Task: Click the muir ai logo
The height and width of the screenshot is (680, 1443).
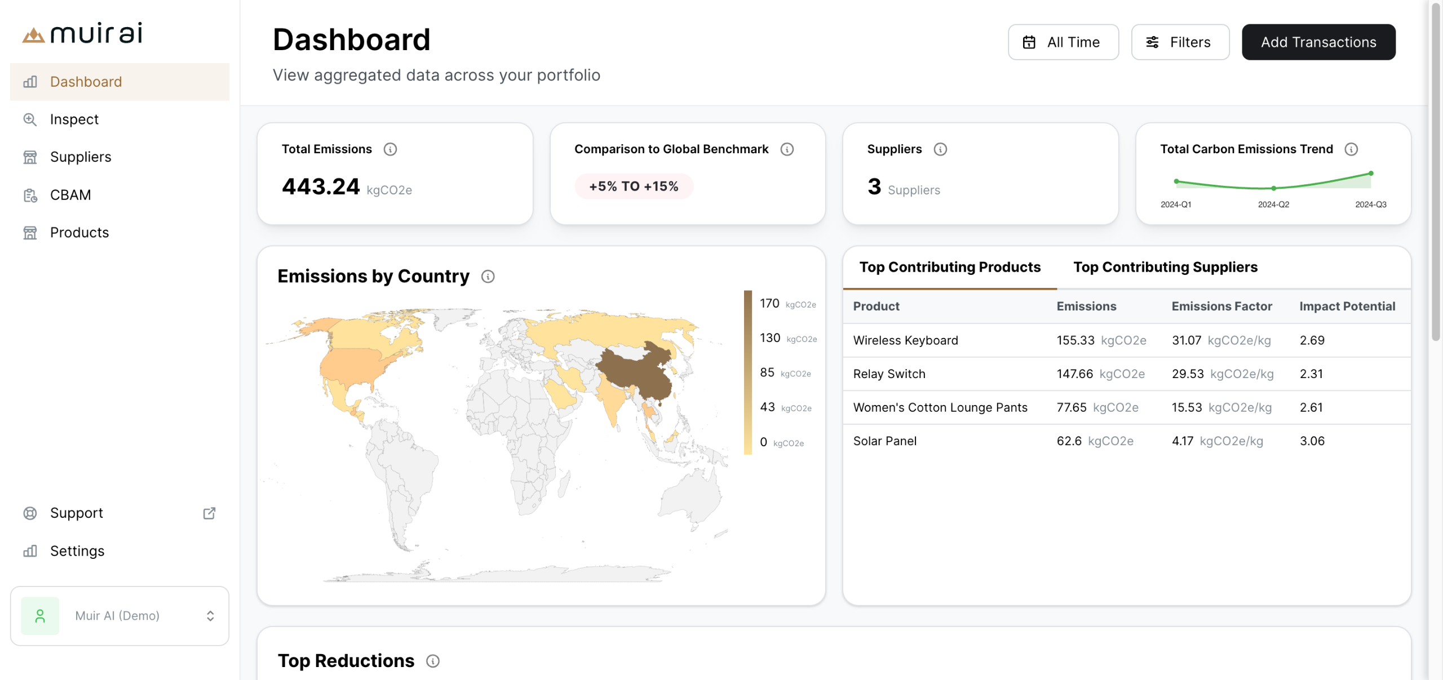Action: coord(83,34)
